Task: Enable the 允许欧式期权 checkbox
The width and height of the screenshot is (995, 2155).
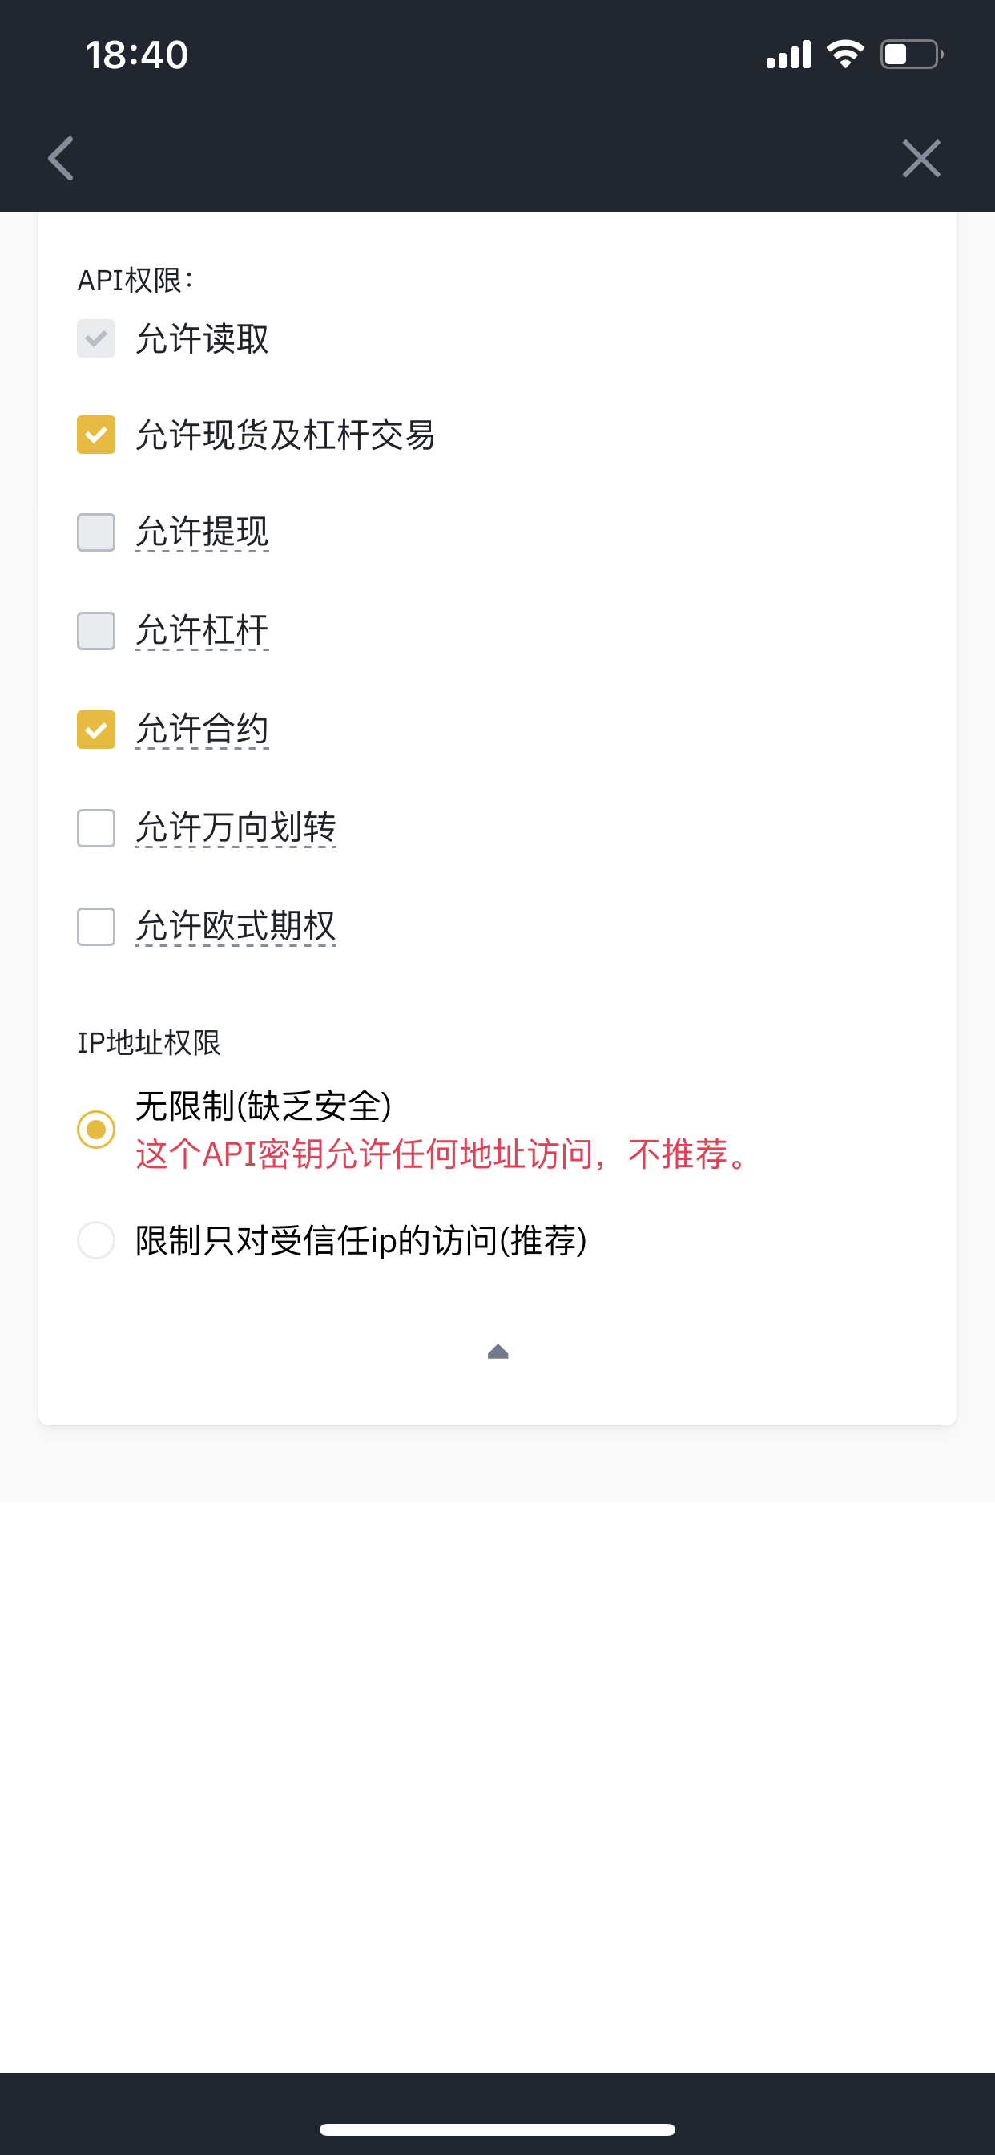Action: click(x=96, y=927)
